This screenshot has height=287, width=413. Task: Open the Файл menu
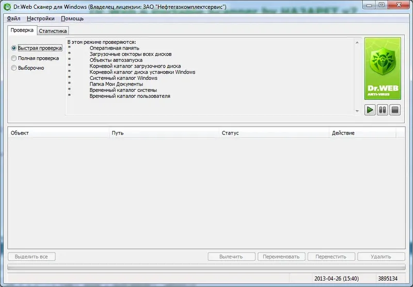click(x=13, y=19)
